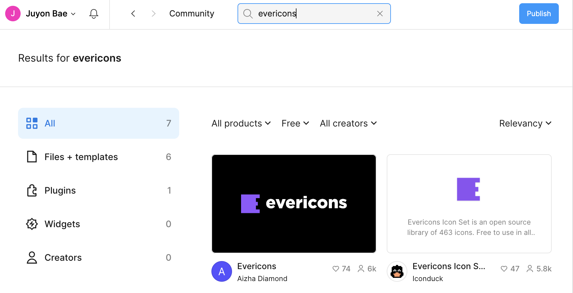Like the file showing 47 hearts

pyautogui.click(x=504, y=269)
